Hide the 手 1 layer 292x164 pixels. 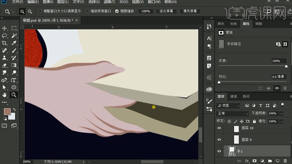219,151
